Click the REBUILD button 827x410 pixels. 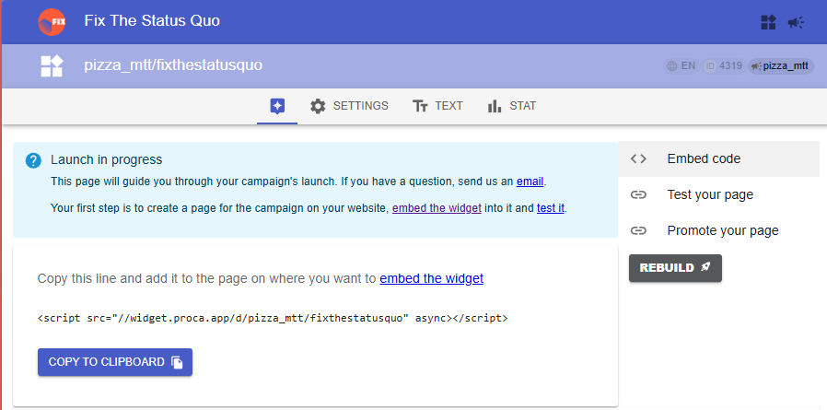(675, 268)
